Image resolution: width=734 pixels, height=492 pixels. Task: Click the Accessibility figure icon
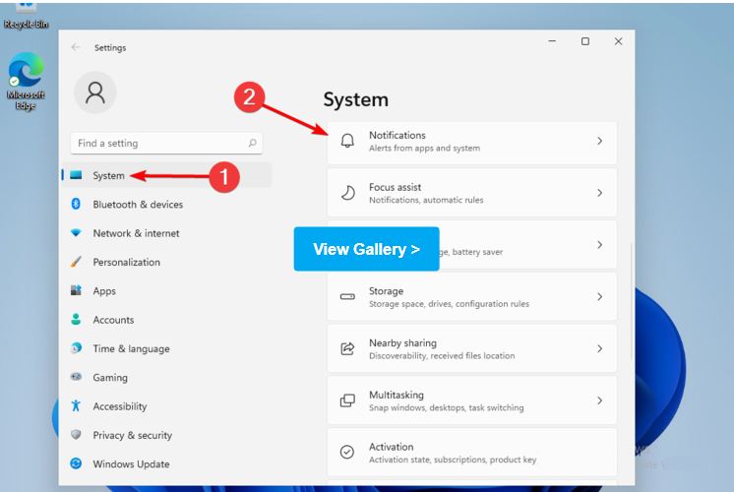[76, 405]
